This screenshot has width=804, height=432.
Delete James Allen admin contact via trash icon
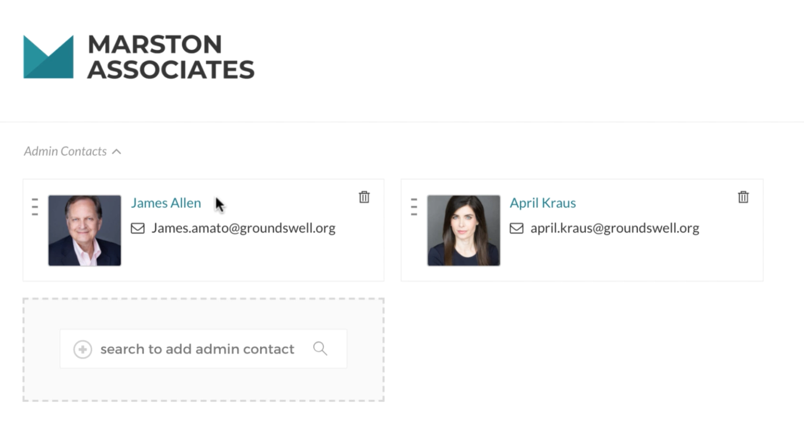(x=364, y=197)
